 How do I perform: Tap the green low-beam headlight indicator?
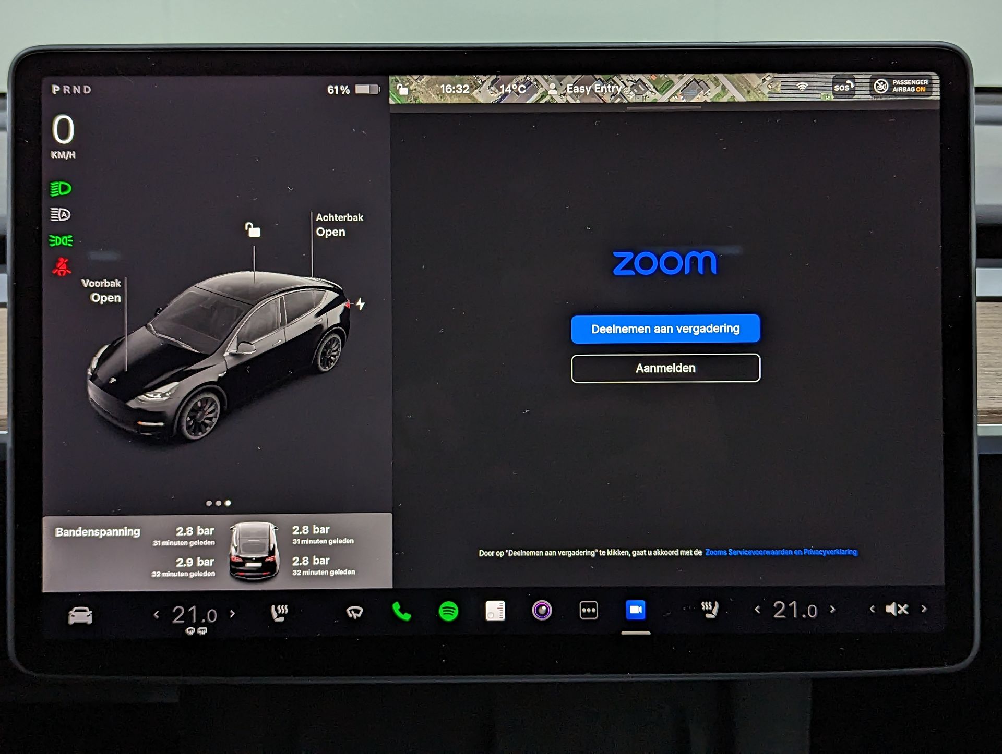[61, 189]
